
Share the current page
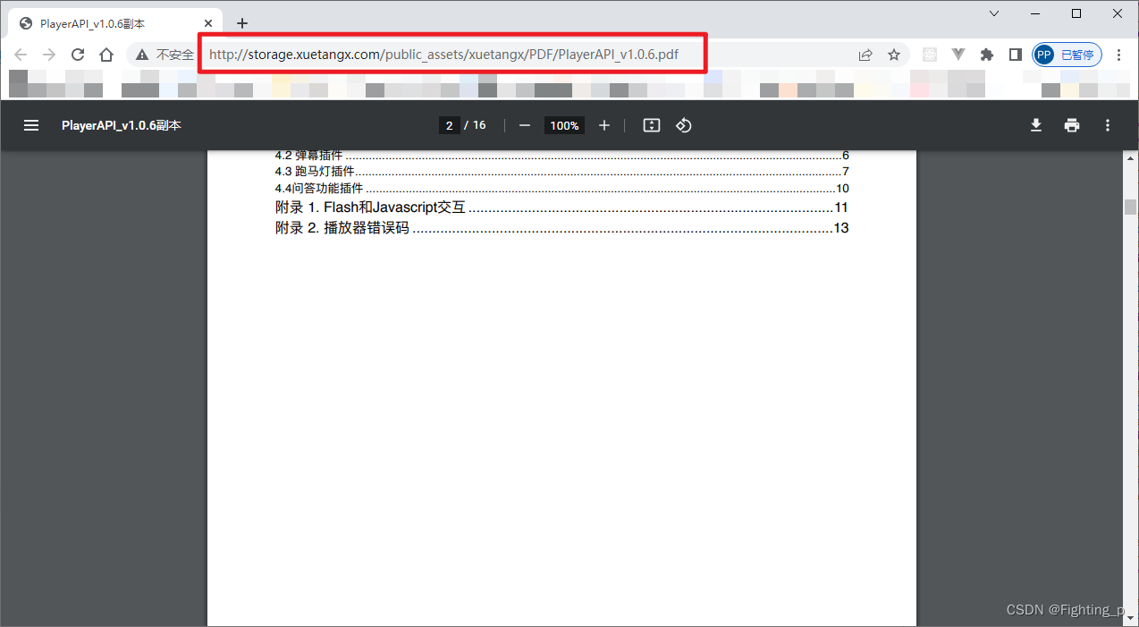click(865, 55)
